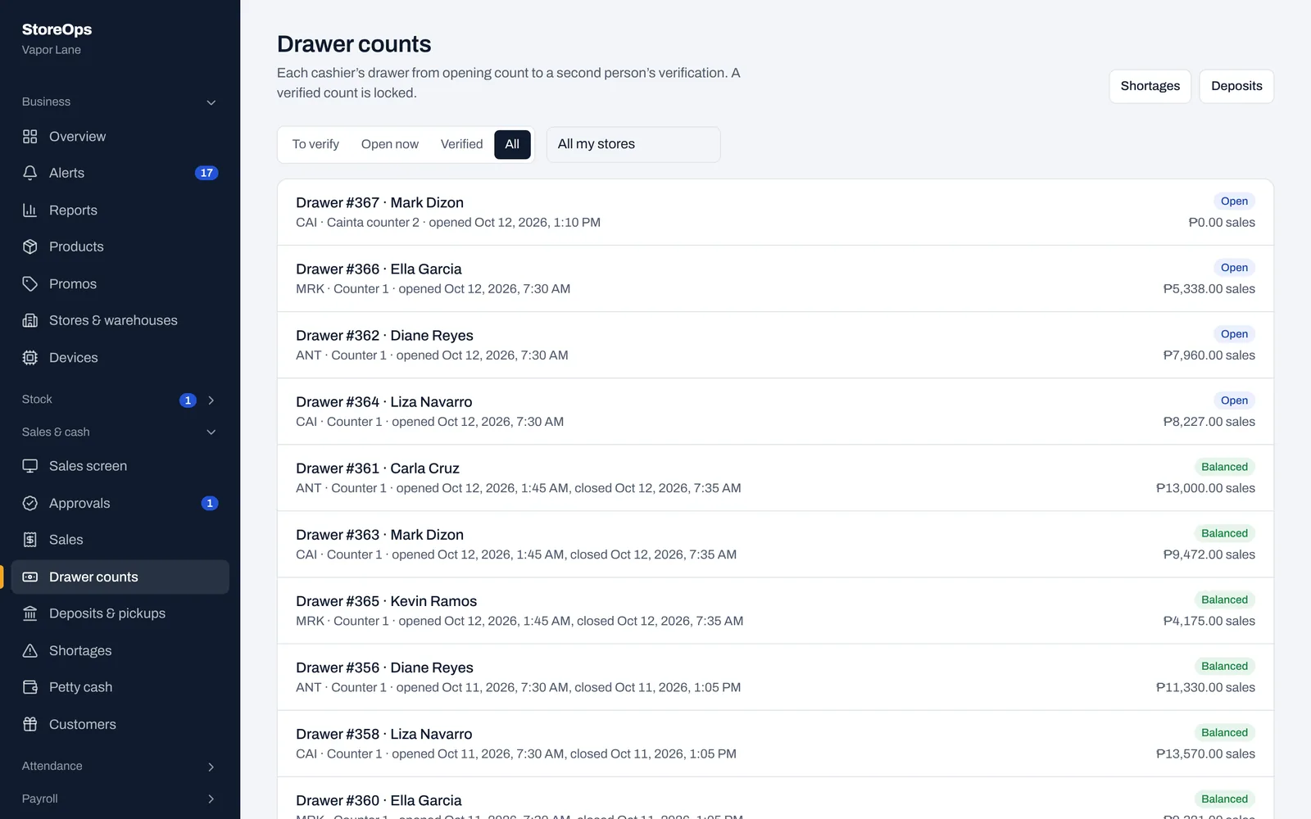Image resolution: width=1311 pixels, height=819 pixels.
Task: Open Drawer #365 Kevin Ramos row
Action: (775, 610)
